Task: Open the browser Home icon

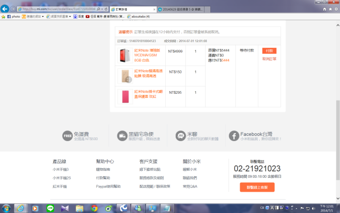Action: click(x=325, y=9)
